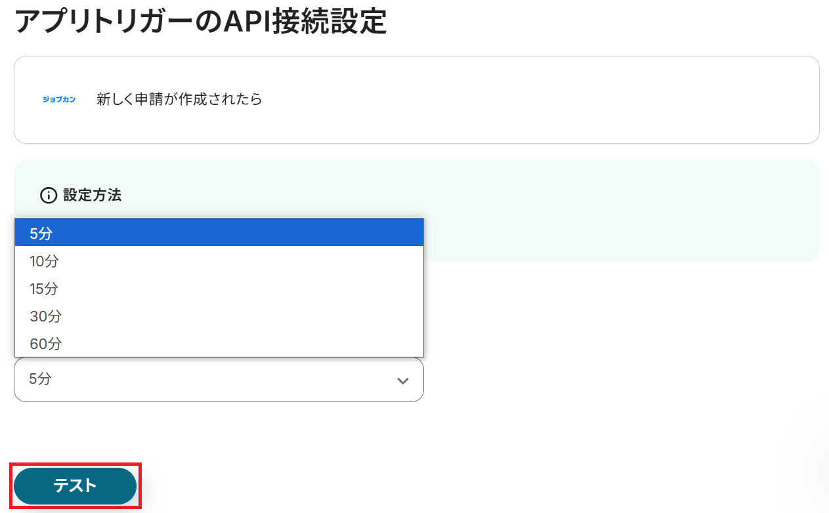
Task: Select the highlighted 5分 option in the list
Action: (41, 233)
